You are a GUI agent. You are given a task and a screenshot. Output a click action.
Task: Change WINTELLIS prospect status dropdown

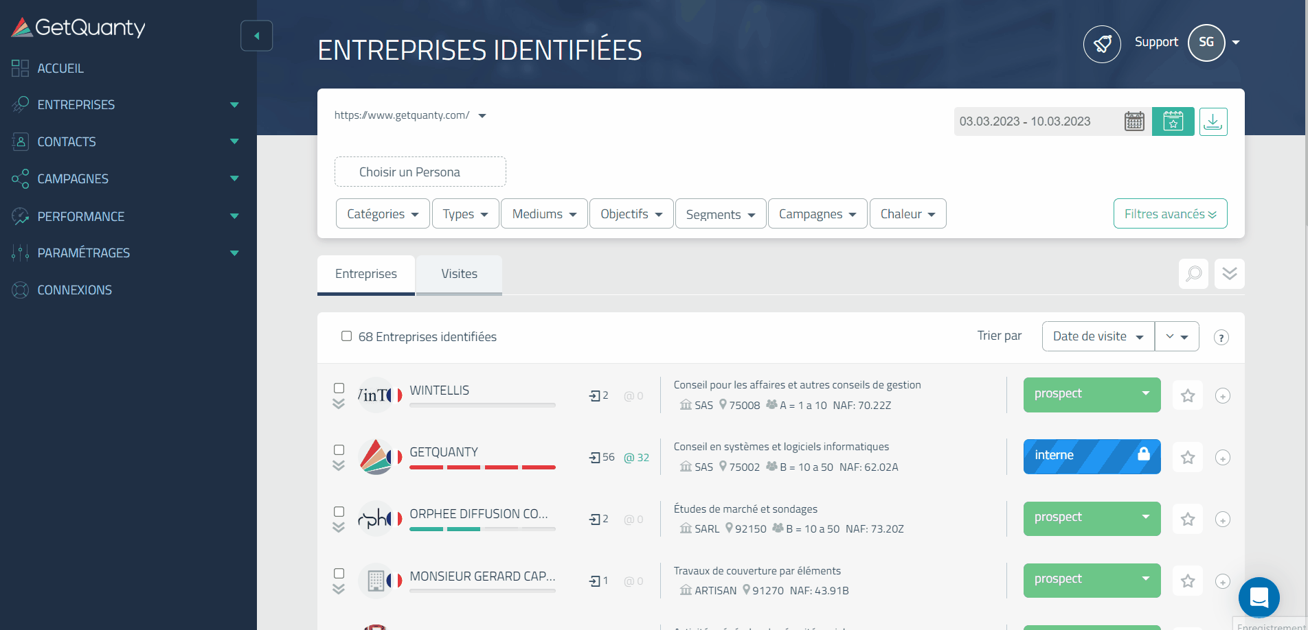click(1092, 395)
